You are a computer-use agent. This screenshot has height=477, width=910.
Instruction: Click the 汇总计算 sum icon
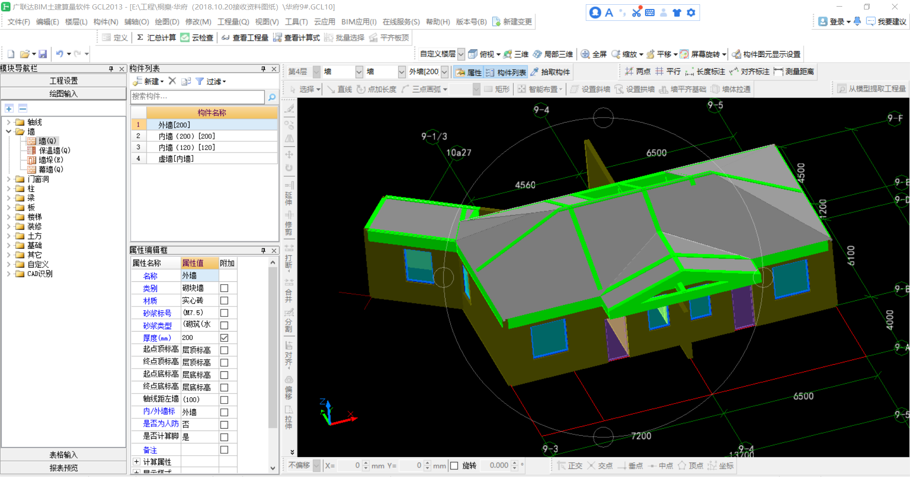click(140, 37)
